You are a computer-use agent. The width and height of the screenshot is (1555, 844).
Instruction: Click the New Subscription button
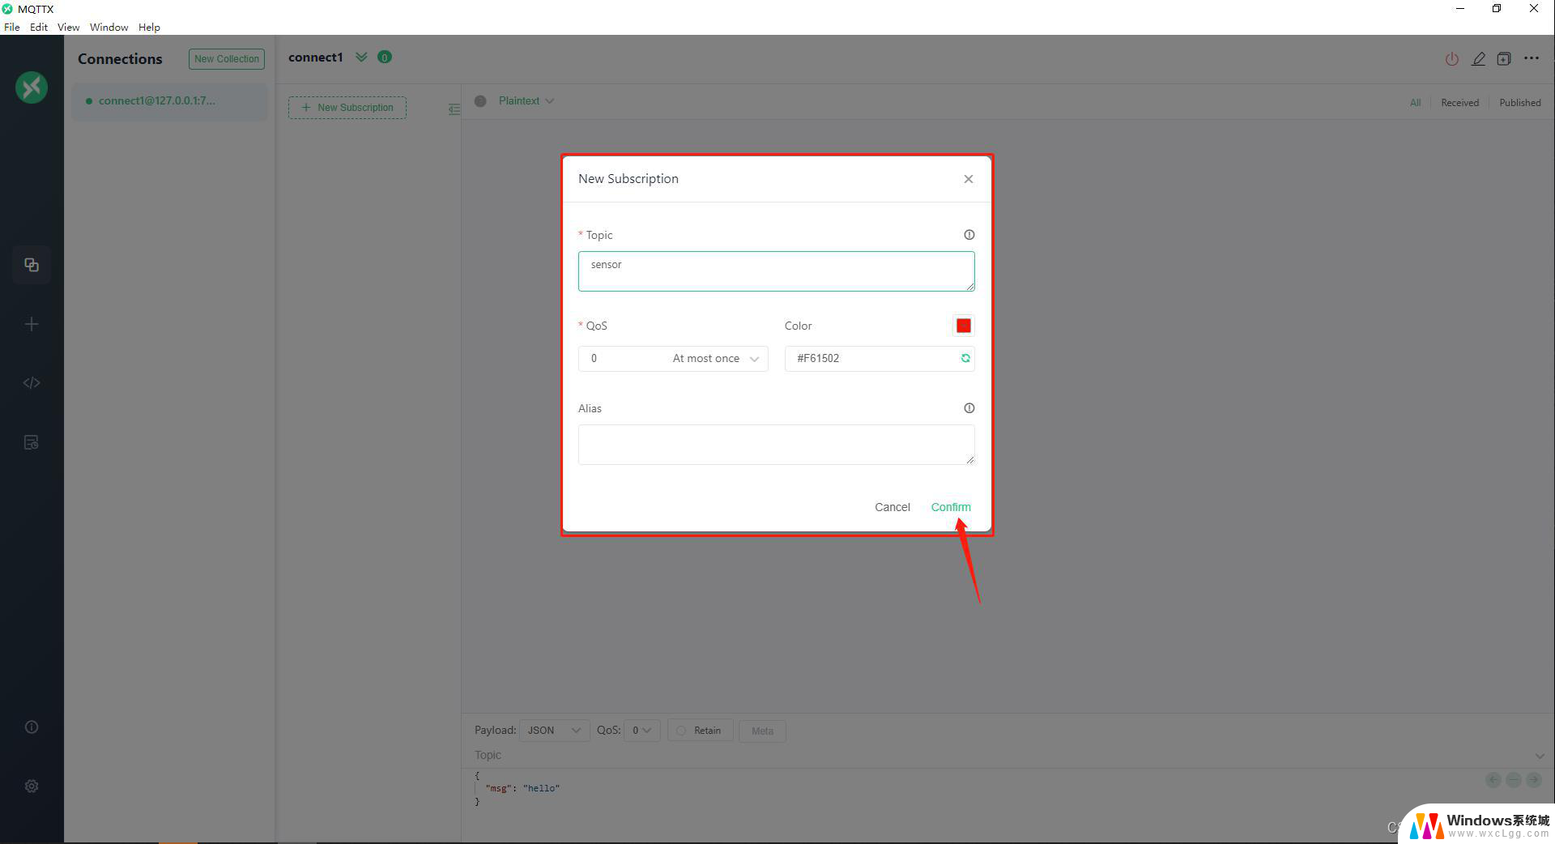(x=347, y=108)
